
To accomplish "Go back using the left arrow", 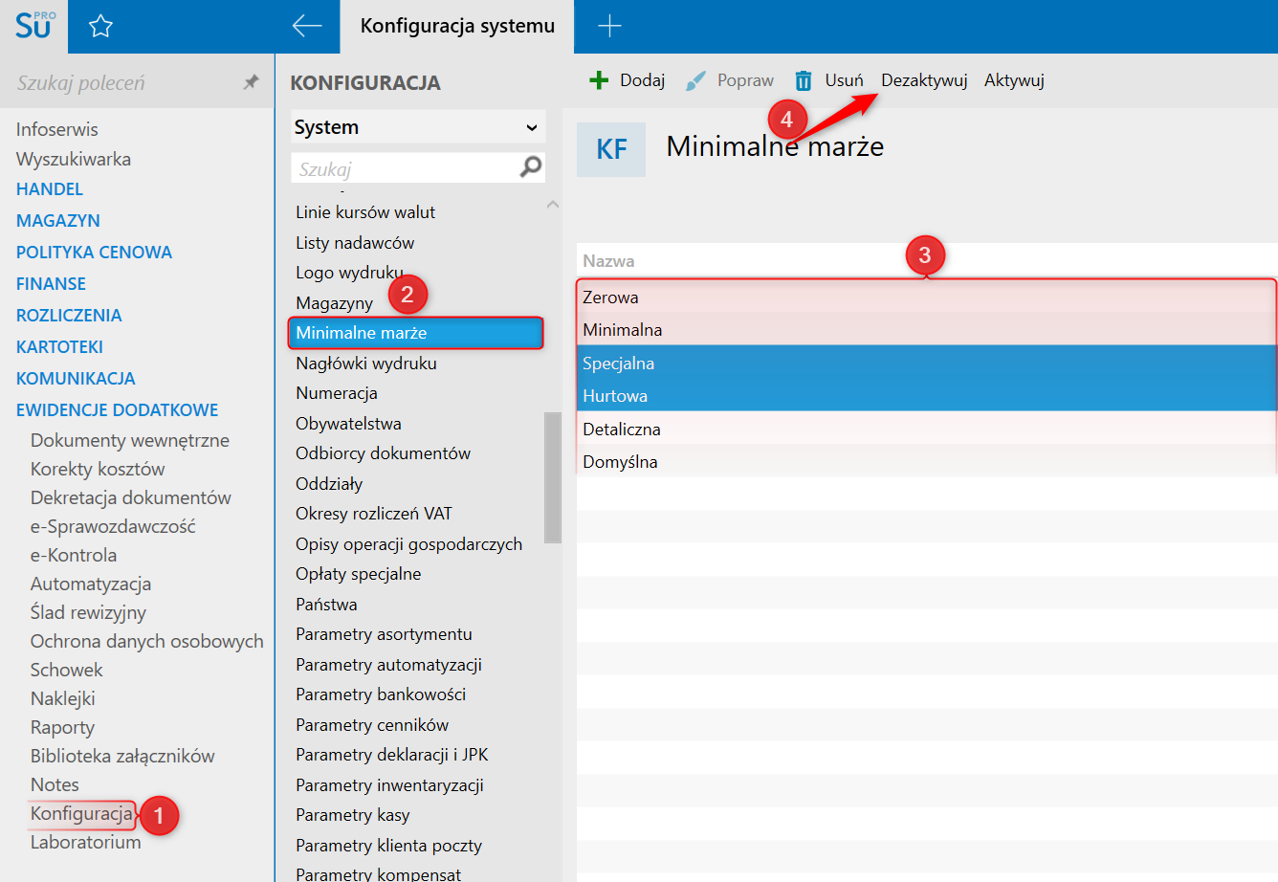I will point(306,26).
